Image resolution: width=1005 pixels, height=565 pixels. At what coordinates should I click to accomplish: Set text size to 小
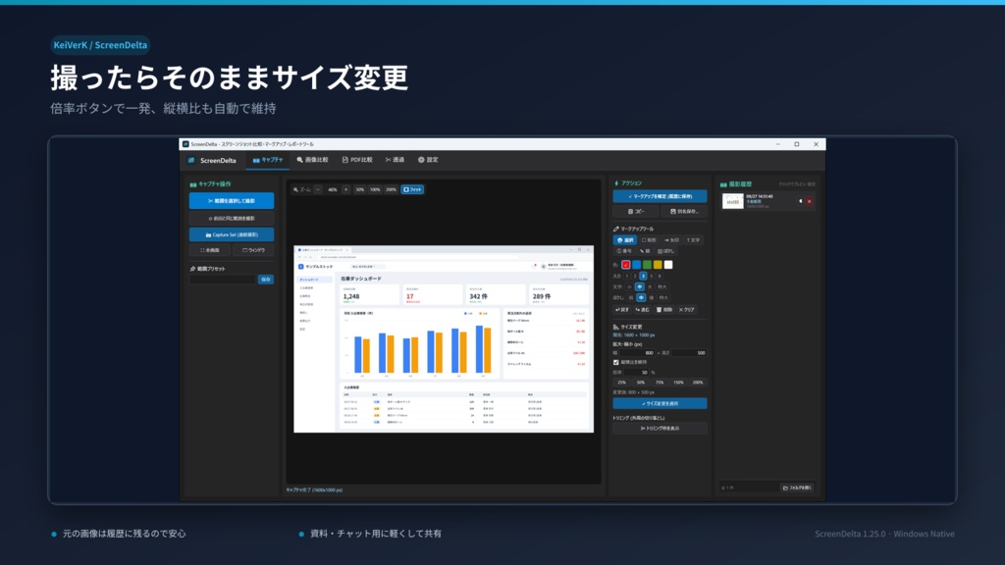629,287
